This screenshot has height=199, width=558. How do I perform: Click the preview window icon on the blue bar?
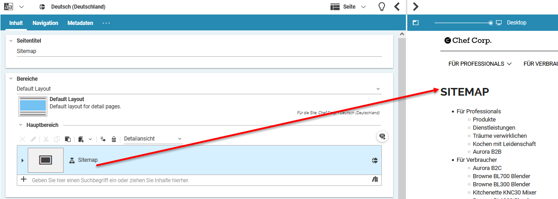415,23
